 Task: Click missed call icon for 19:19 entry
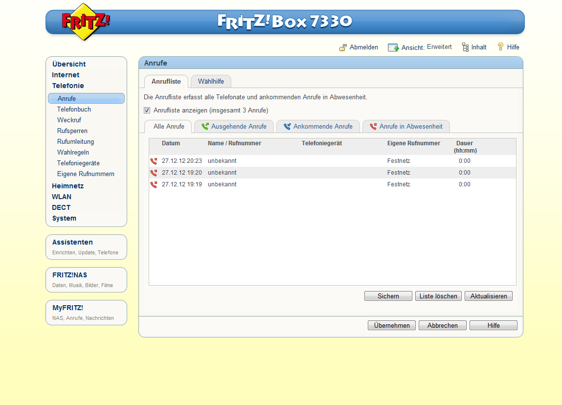pos(154,184)
